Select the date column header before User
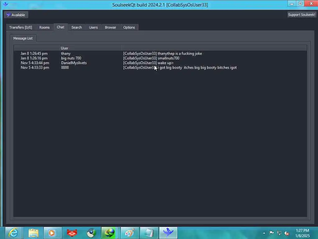Viewport: 318px width, 239px height. coord(37,48)
